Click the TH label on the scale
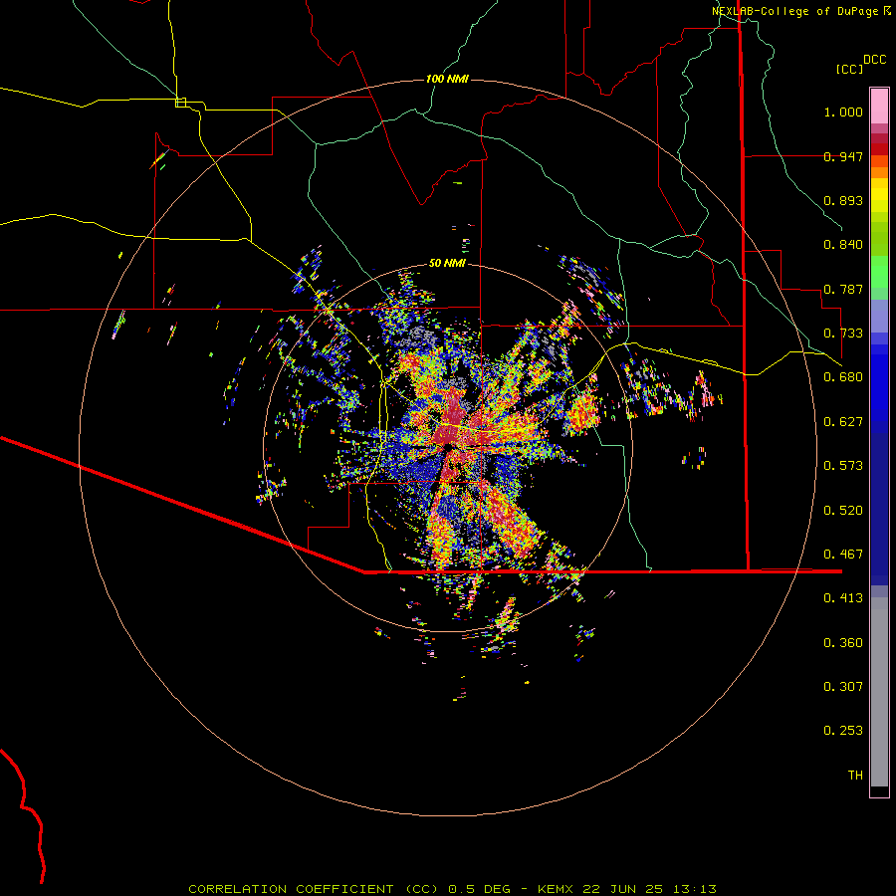This screenshot has height=896, width=896. 855,776
